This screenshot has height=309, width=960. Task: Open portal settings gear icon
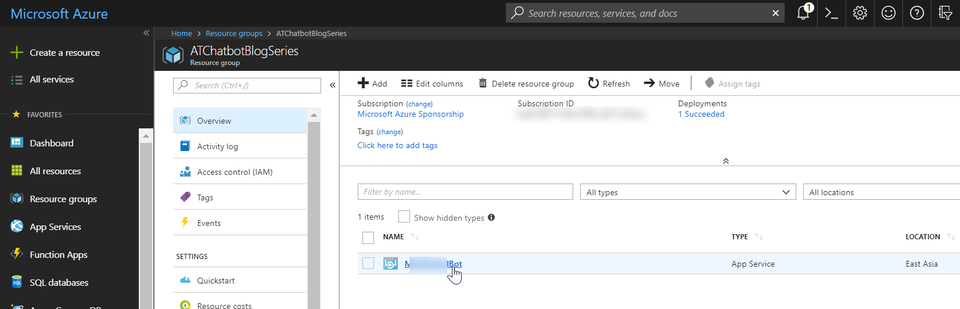pos(860,13)
